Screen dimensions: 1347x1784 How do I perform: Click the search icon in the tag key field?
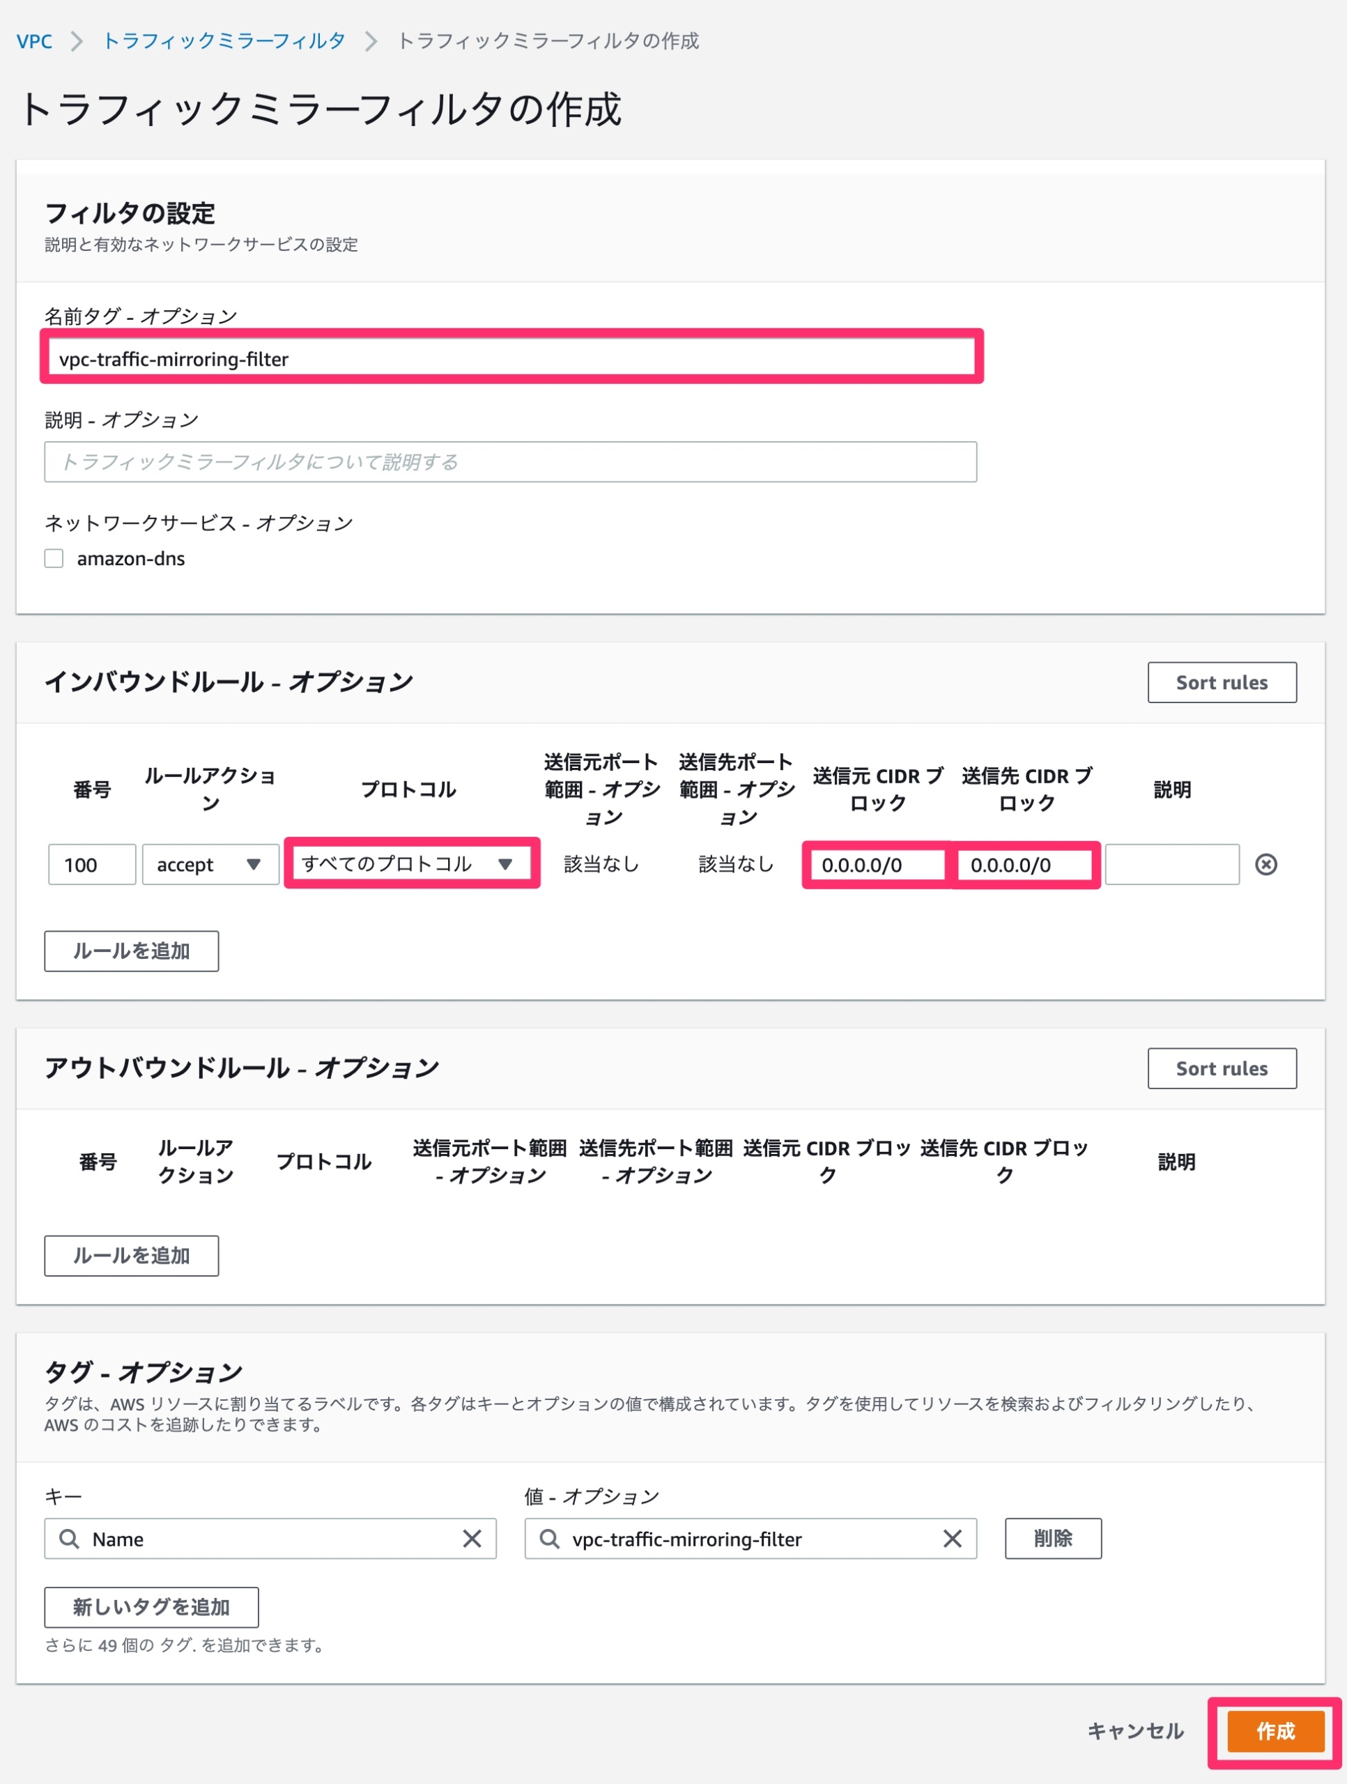70,1539
